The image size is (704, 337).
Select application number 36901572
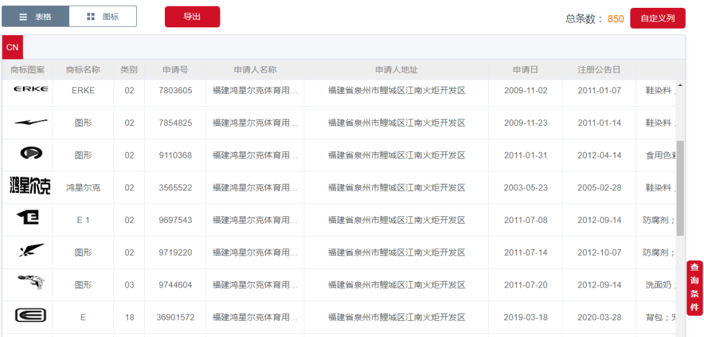(175, 317)
